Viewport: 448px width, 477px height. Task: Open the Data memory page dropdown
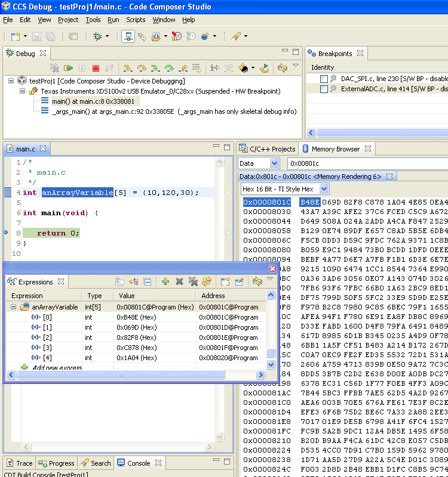[274, 163]
